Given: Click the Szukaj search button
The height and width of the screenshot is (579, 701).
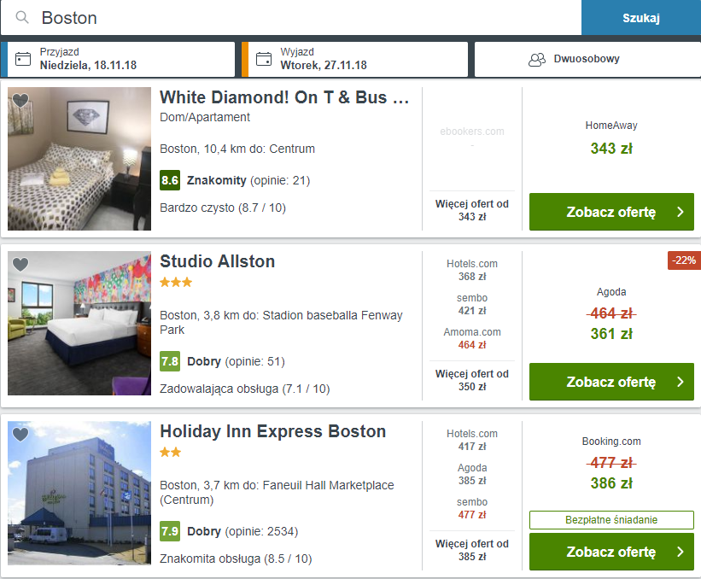Looking at the screenshot, I should point(641,18).
